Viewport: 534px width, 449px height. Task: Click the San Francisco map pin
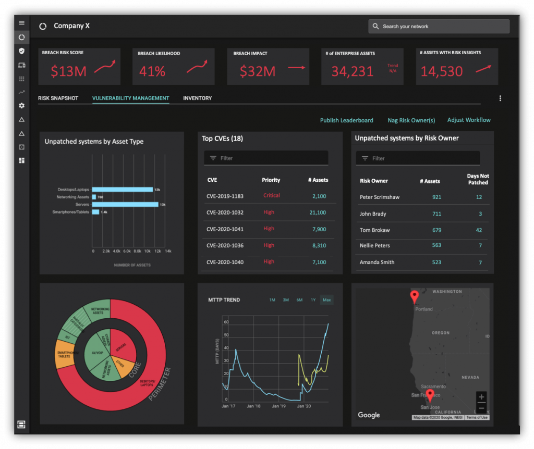click(430, 395)
